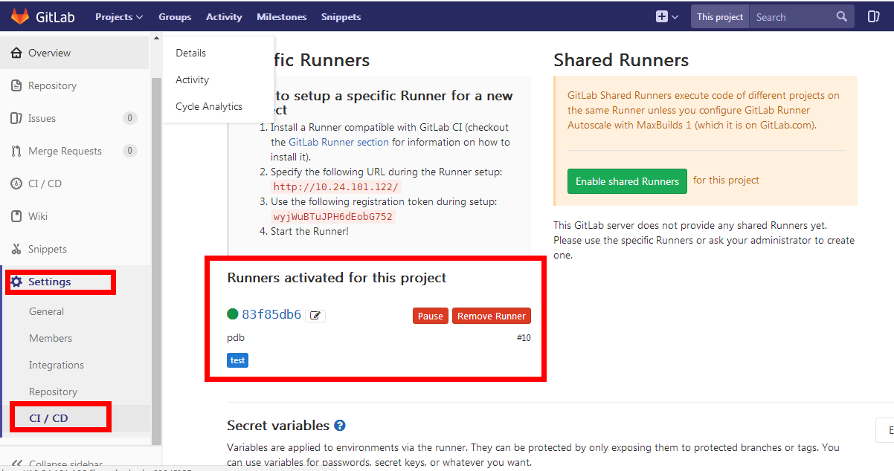Viewport: 894px width, 471px height.
Task: Click the Pause runner button
Action: click(430, 316)
